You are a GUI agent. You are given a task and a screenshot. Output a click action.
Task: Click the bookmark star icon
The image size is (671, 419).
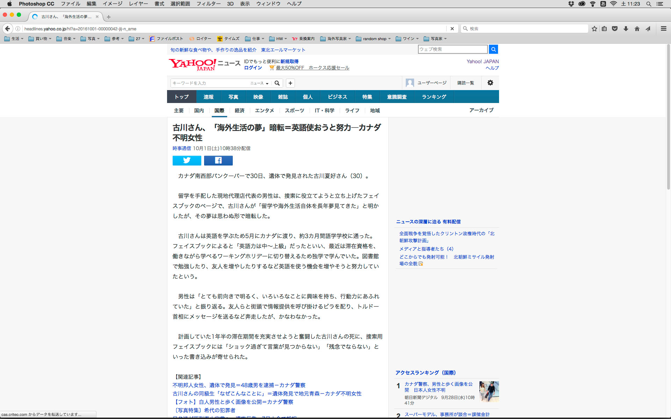point(594,29)
